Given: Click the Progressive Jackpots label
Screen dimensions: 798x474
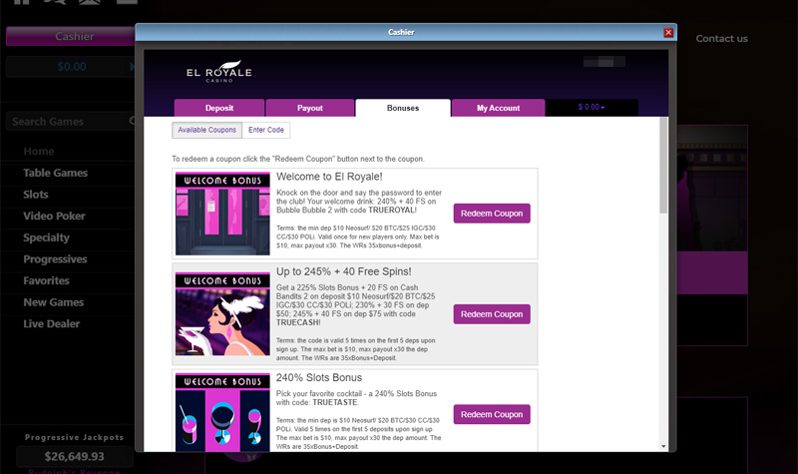Looking at the screenshot, I should tap(74, 437).
